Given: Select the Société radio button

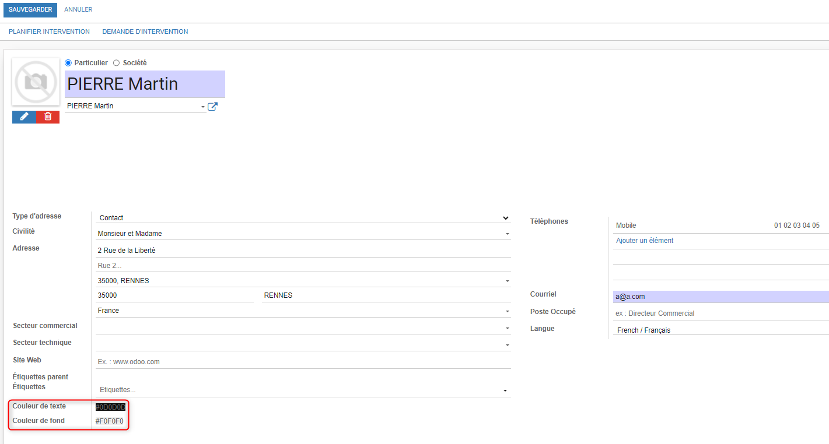Looking at the screenshot, I should [116, 63].
